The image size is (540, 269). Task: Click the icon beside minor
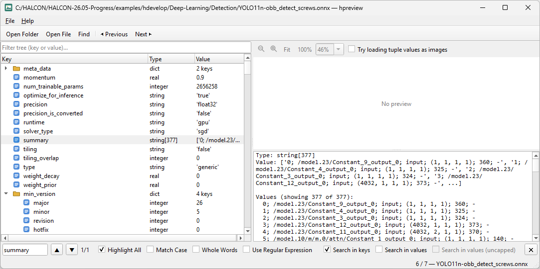26,212
